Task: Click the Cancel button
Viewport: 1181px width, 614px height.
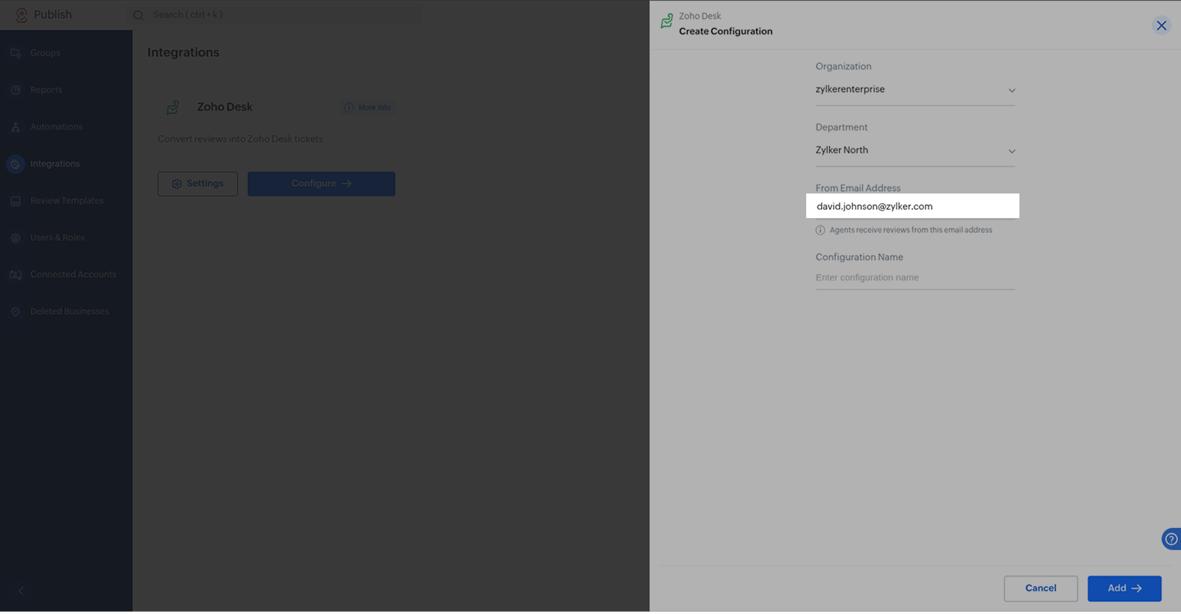Action: (x=1041, y=589)
